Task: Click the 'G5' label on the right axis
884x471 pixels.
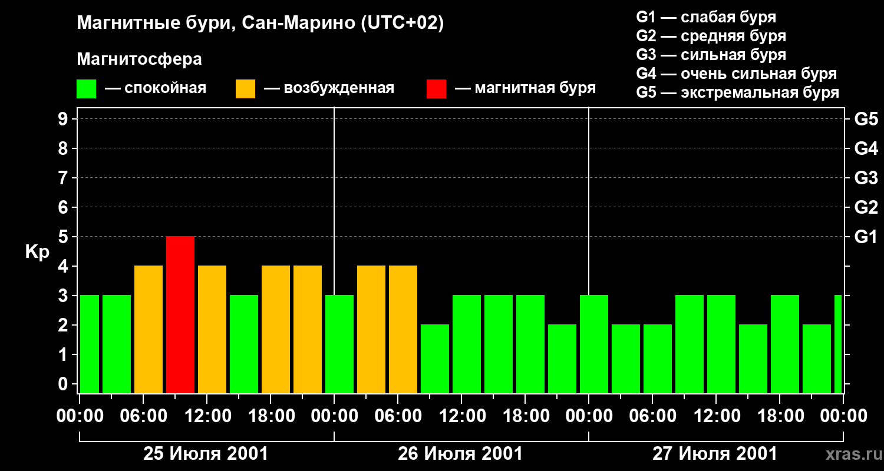Action: coord(866,119)
